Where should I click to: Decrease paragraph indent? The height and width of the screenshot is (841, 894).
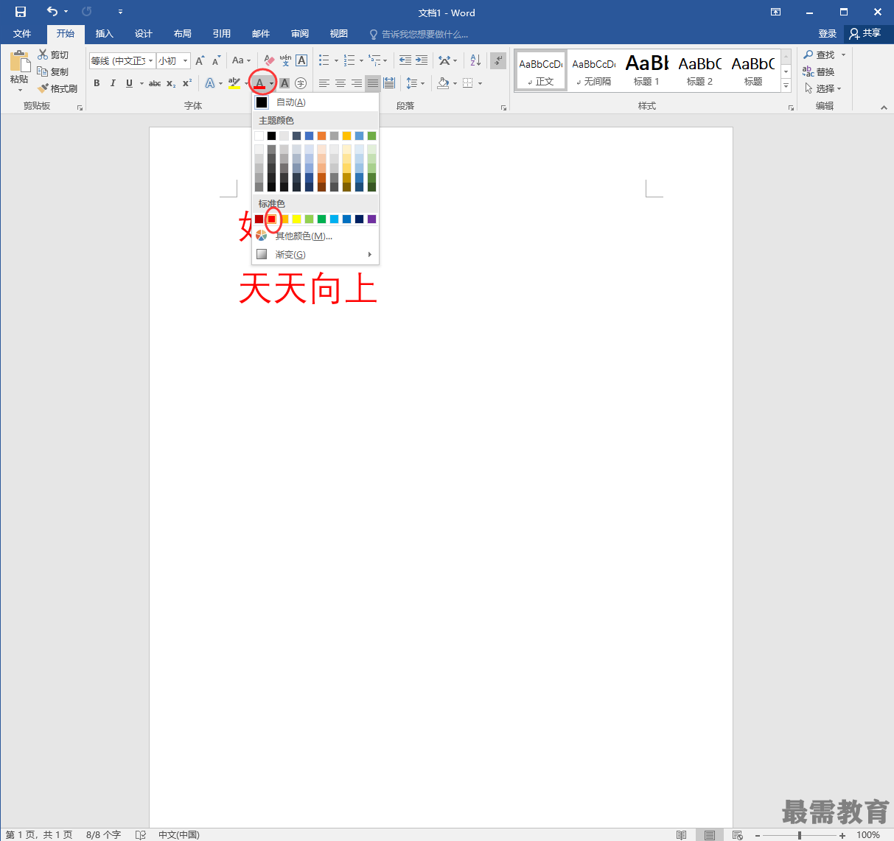coord(405,60)
